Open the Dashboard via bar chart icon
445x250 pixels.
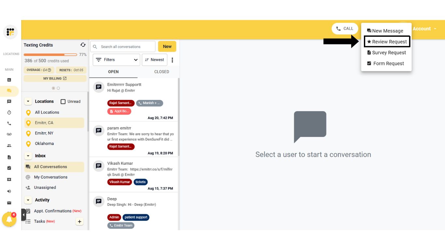(x=10, y=79)
